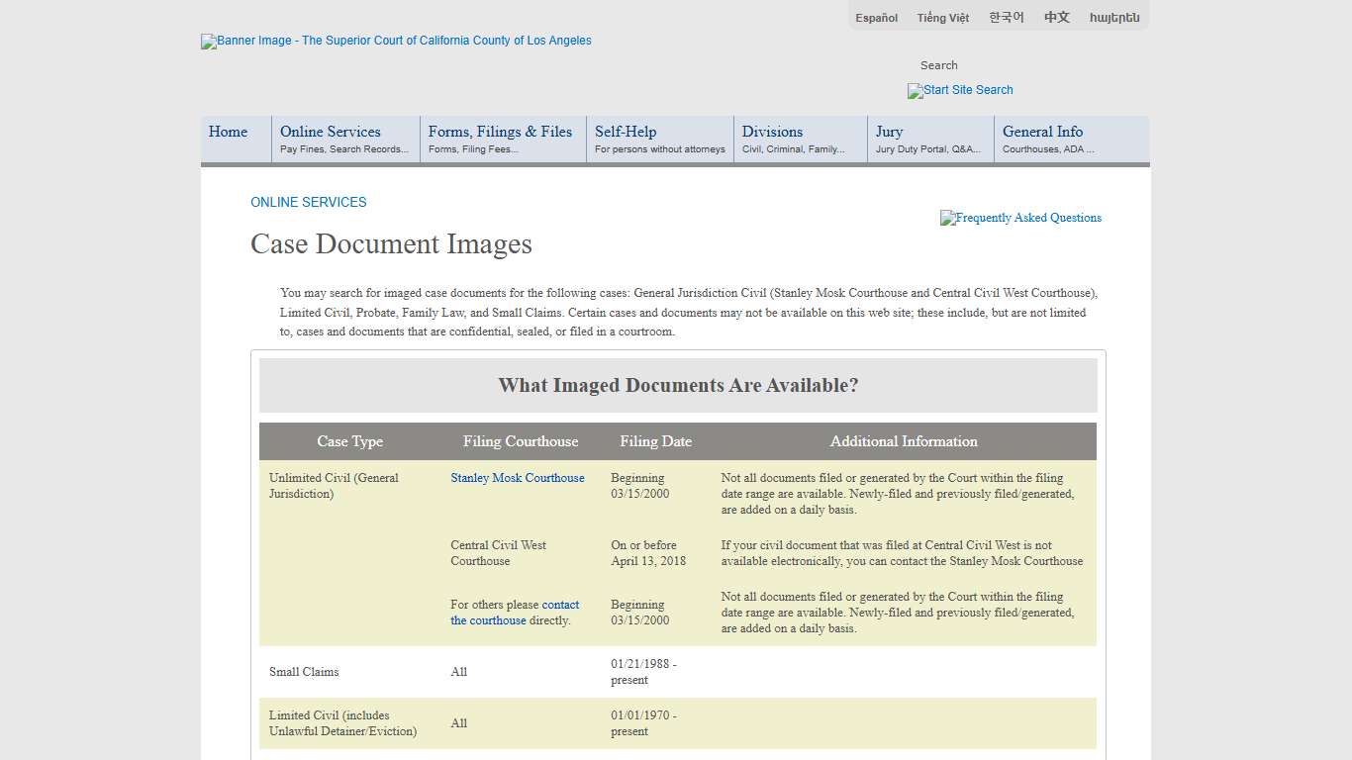Select the Chinese language link
This screenshot has height=760, width=1352.
[x=1056, y=18]
